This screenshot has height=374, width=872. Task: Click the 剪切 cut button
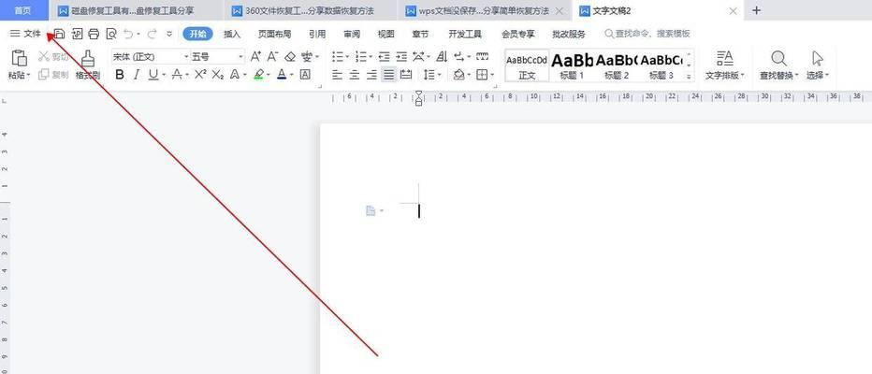tap(53, 56)
